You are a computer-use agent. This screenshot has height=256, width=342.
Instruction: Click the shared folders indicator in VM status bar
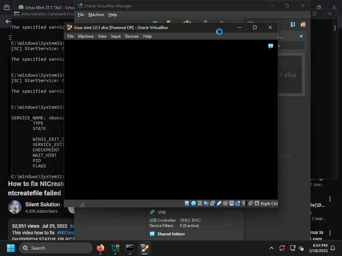pos(225,203)
